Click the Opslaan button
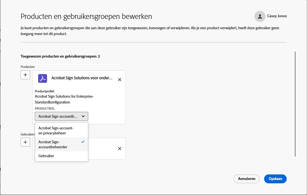Screen dimensions: 307x195 (x=275, y=179)
